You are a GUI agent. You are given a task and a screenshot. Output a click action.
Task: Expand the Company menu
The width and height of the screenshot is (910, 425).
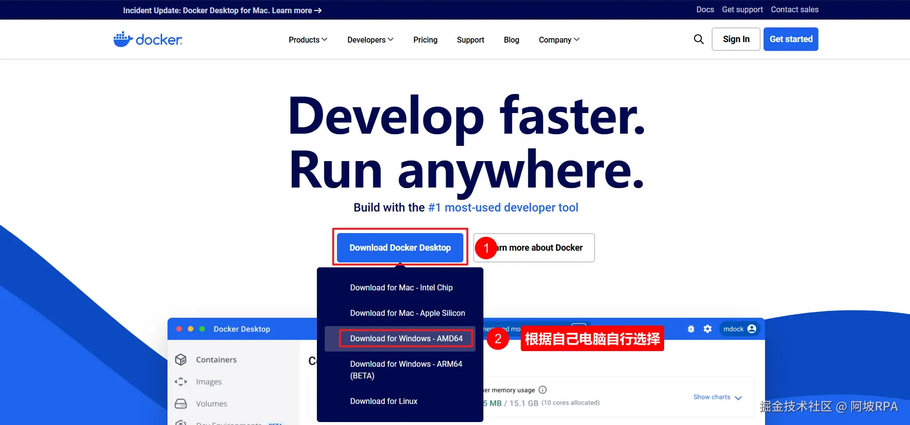coord(559,40)
